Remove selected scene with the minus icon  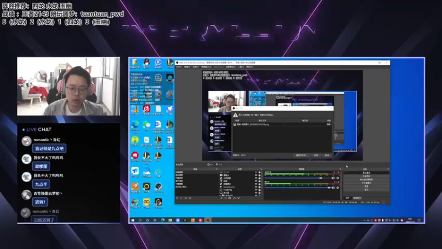181,198
